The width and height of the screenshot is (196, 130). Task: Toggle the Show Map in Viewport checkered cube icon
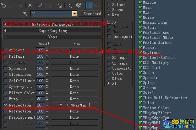click(79, 5)
